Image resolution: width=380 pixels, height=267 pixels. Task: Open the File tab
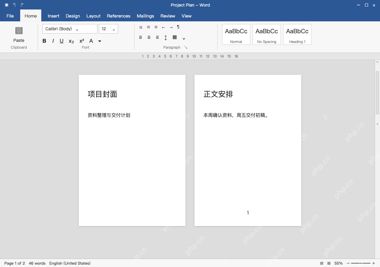[10, 16]
